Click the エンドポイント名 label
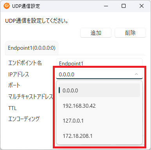The image size is (151, 150). pos(25,63)
